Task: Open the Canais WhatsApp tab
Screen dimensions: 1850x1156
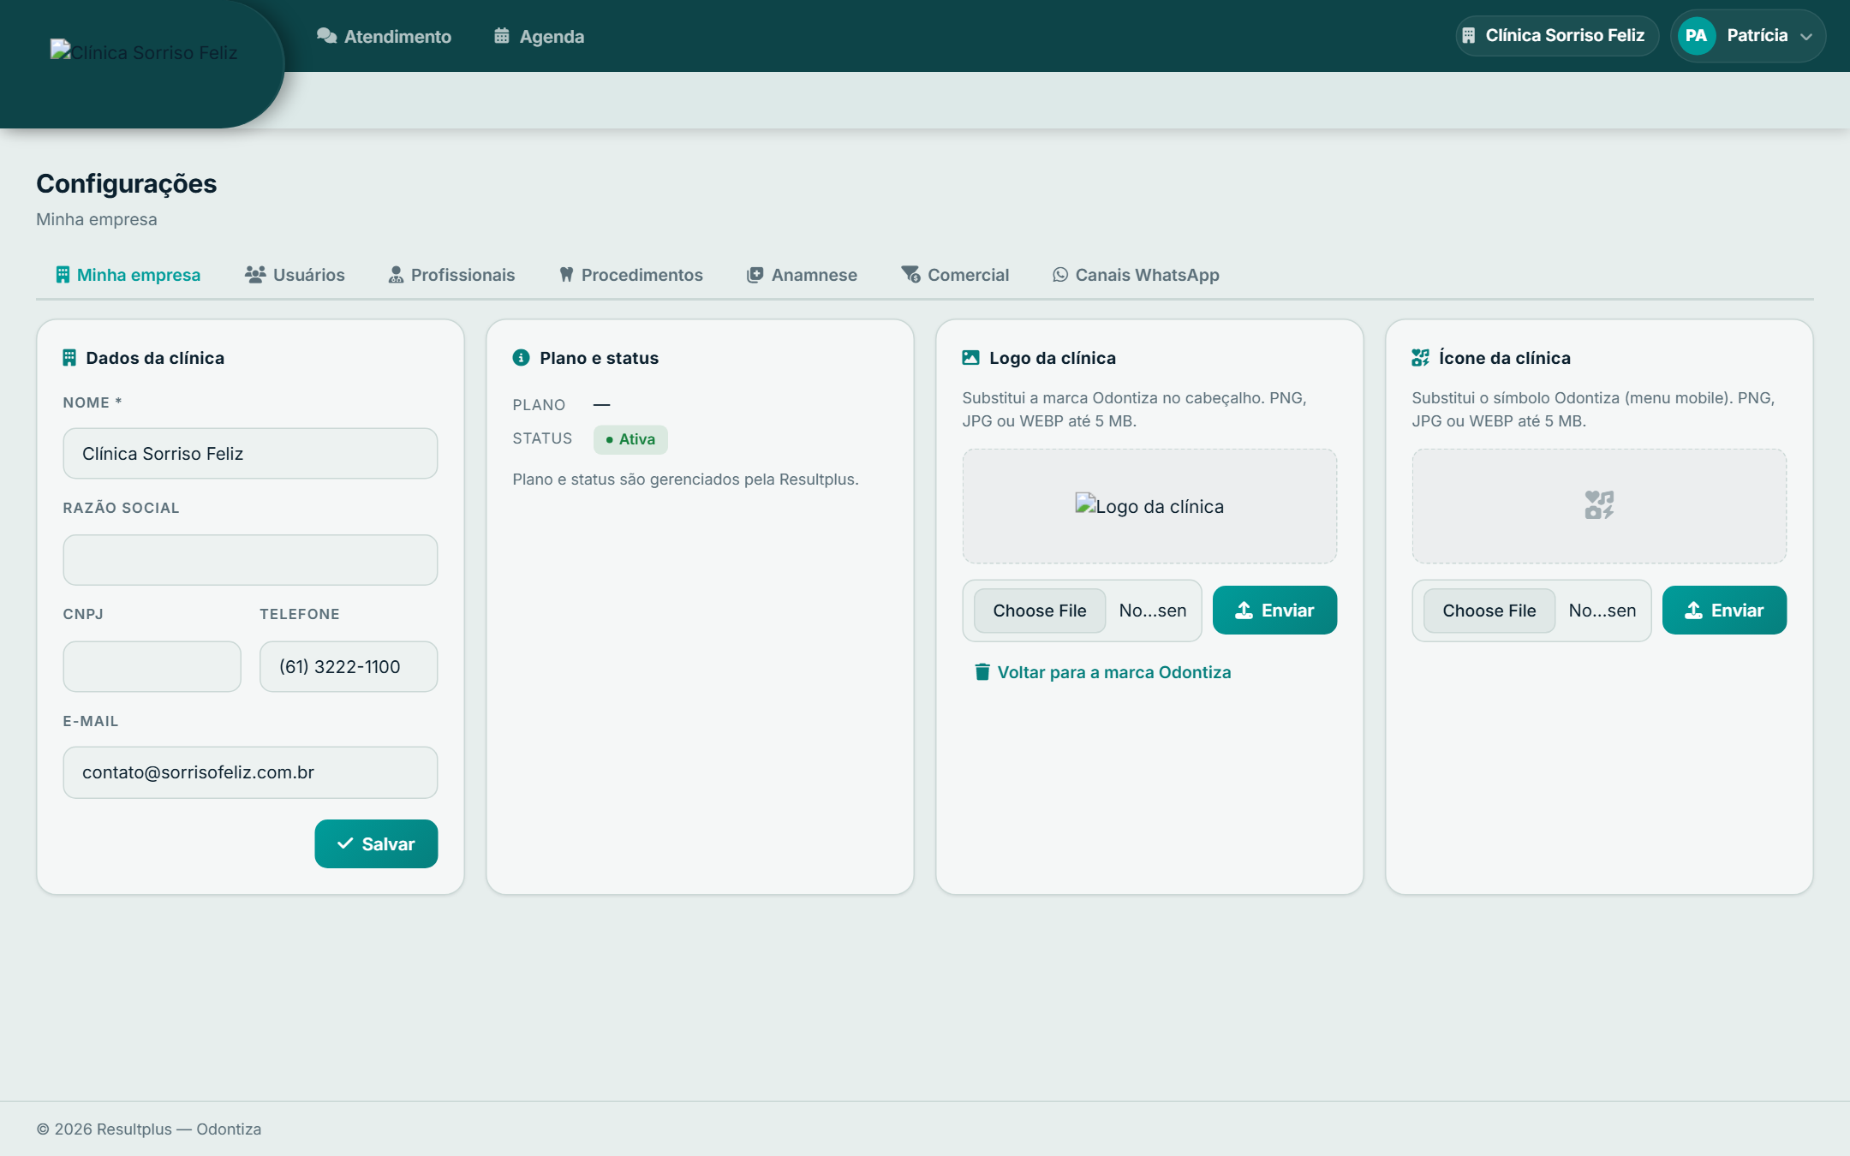Action: pos(1136,275)
